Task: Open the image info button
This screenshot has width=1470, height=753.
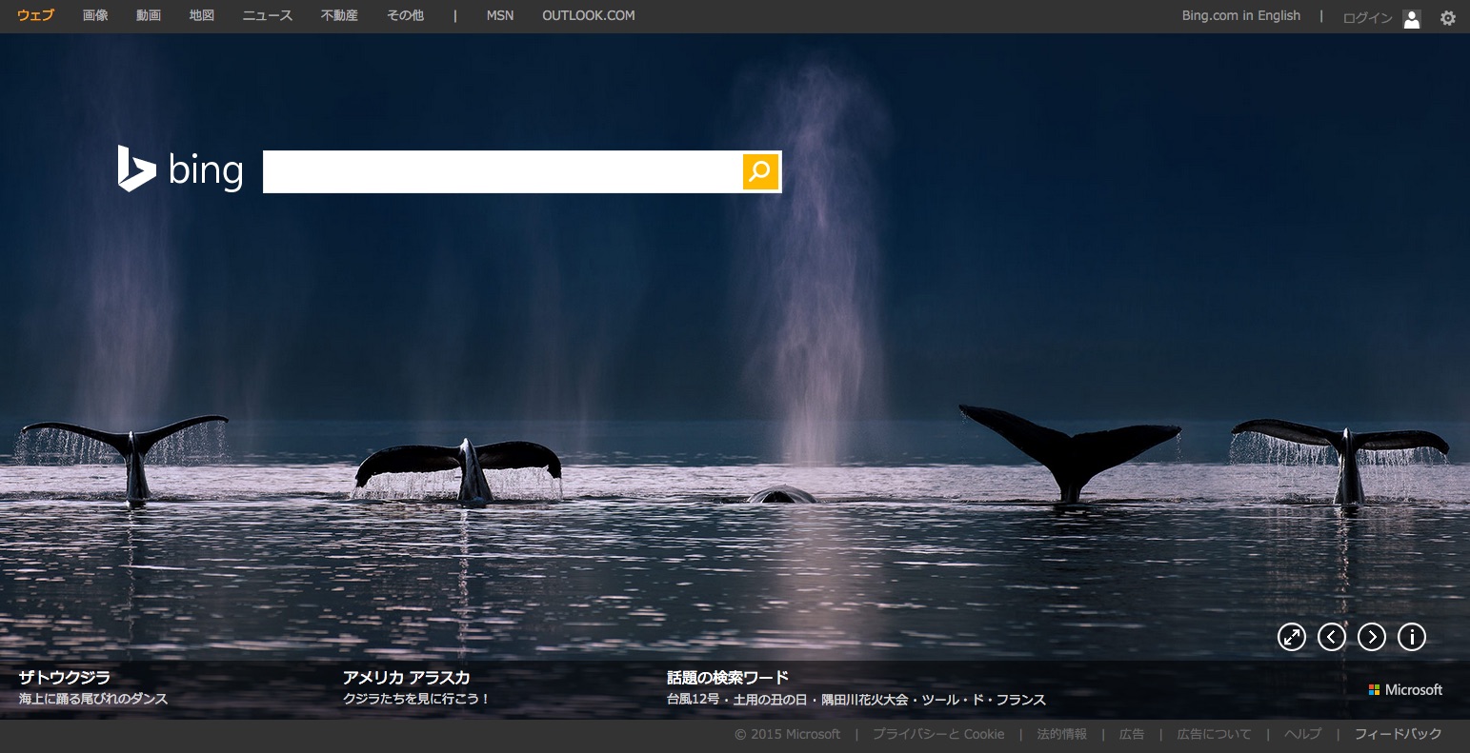Action: (1411, 637)
